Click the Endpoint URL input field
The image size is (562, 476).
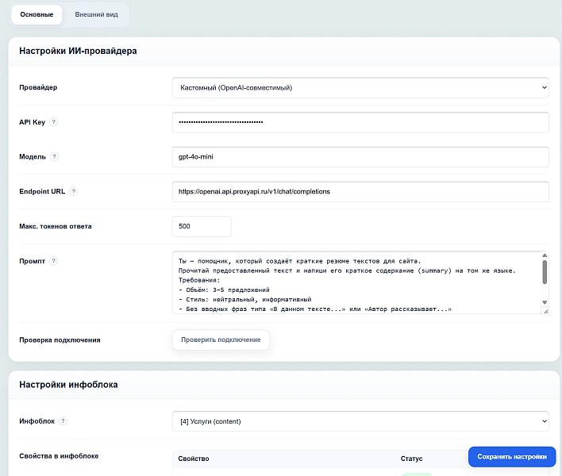360,192
